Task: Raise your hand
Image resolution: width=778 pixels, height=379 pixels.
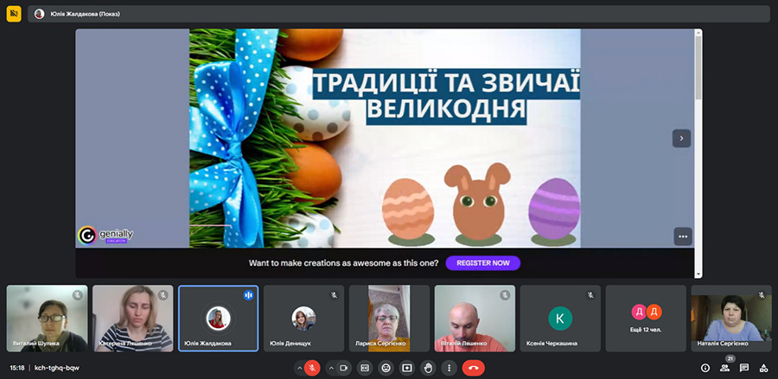Action: click(429, 368)
